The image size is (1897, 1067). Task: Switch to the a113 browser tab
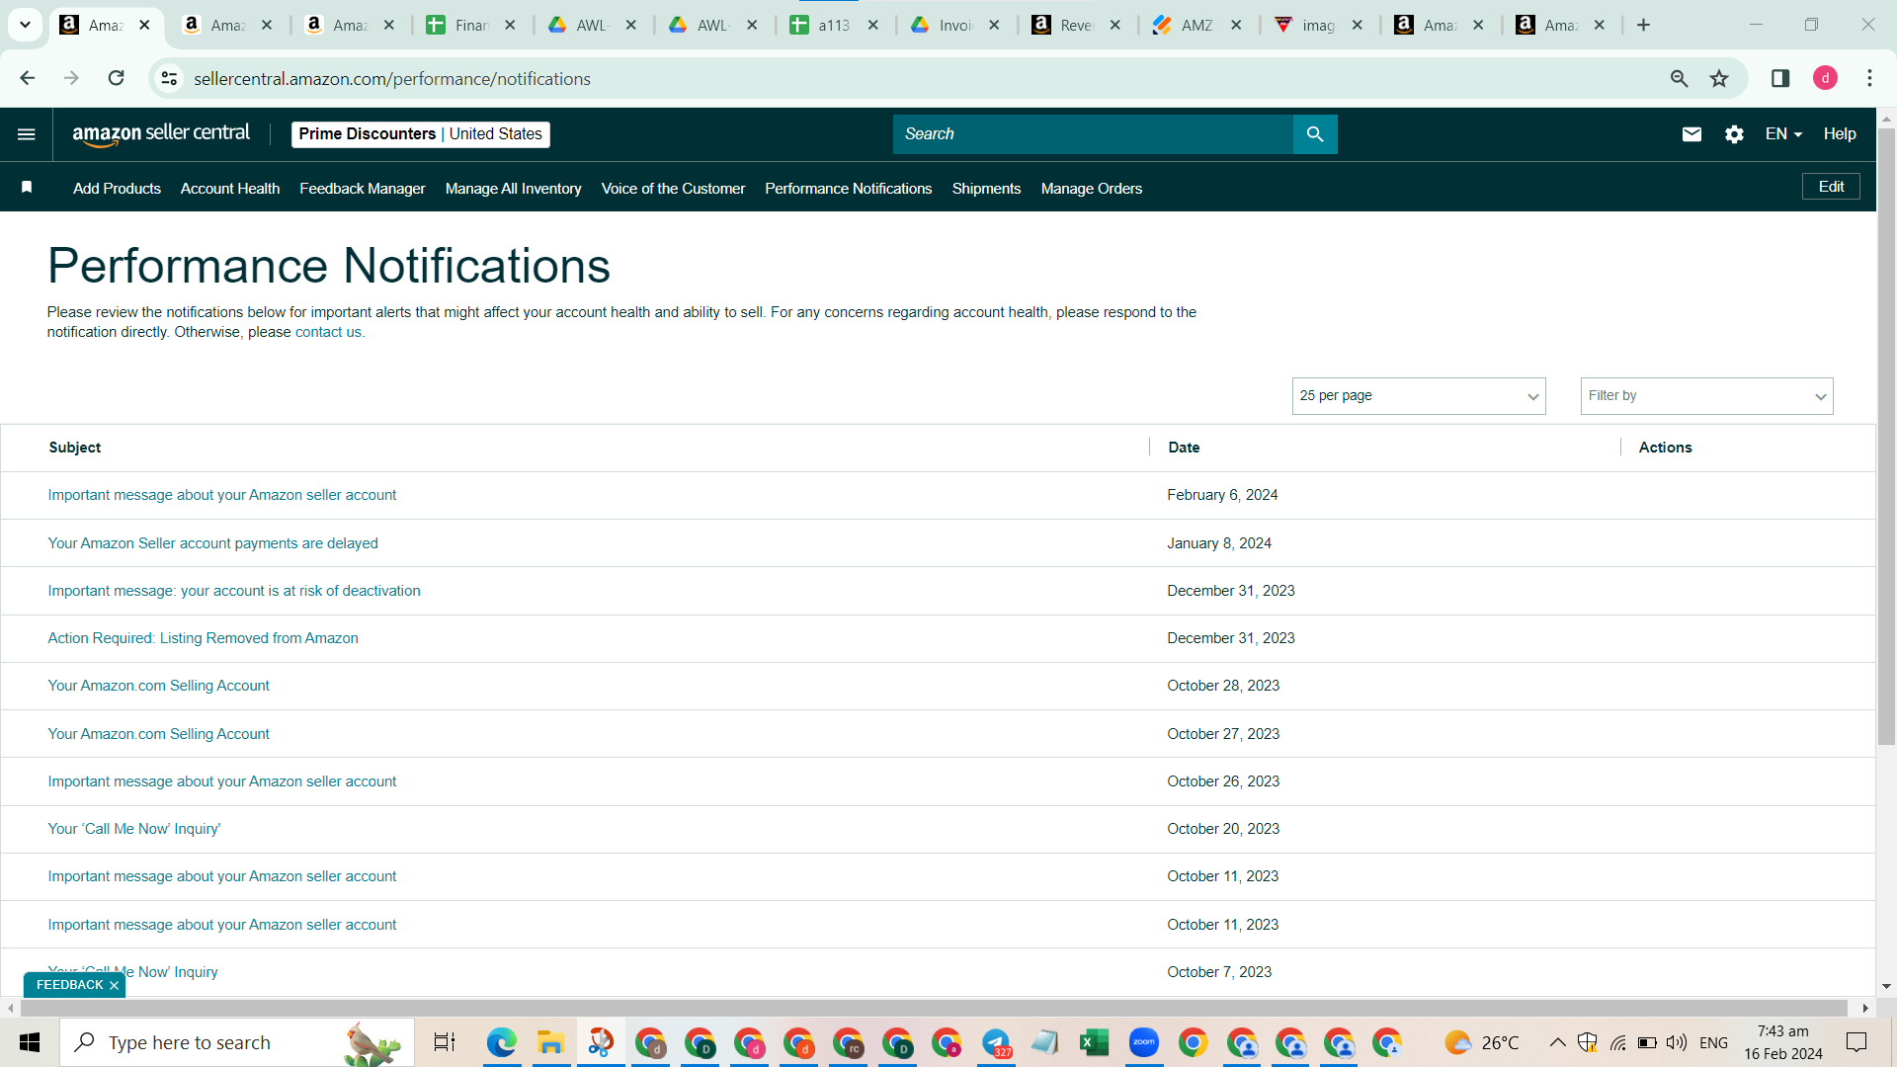point(835,26)
